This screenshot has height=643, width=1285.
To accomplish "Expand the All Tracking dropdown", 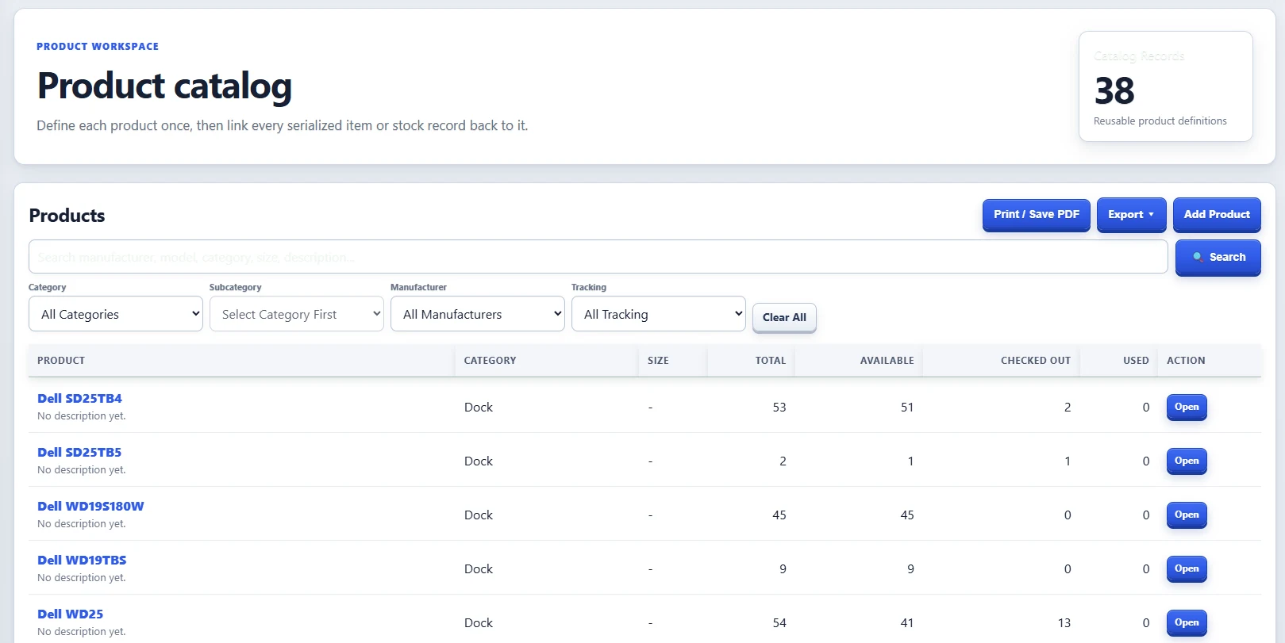I will 659,314.
